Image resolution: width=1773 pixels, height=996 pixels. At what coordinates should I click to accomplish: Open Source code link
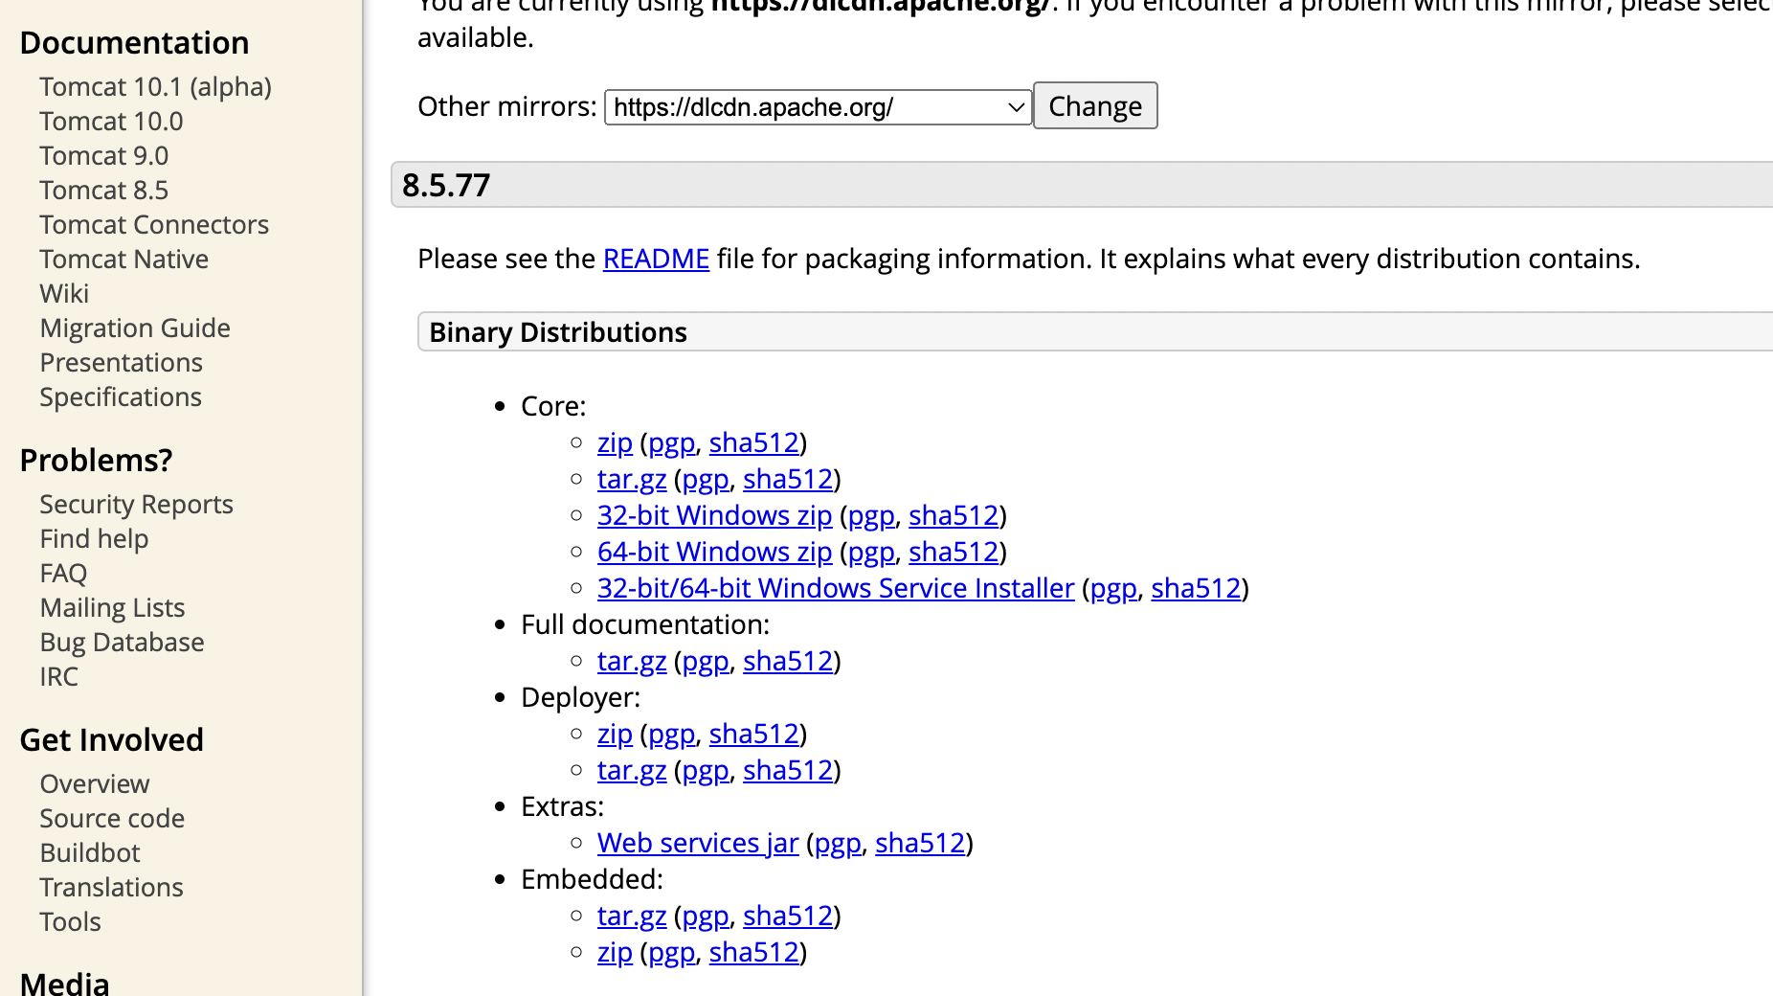tap(112, 819)
